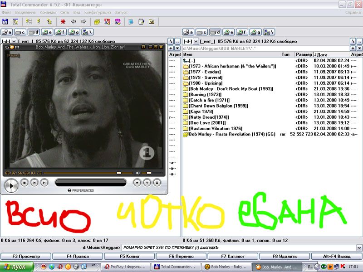
Task: Open the notepad editor toolbar icon
Action: [141, 22]
